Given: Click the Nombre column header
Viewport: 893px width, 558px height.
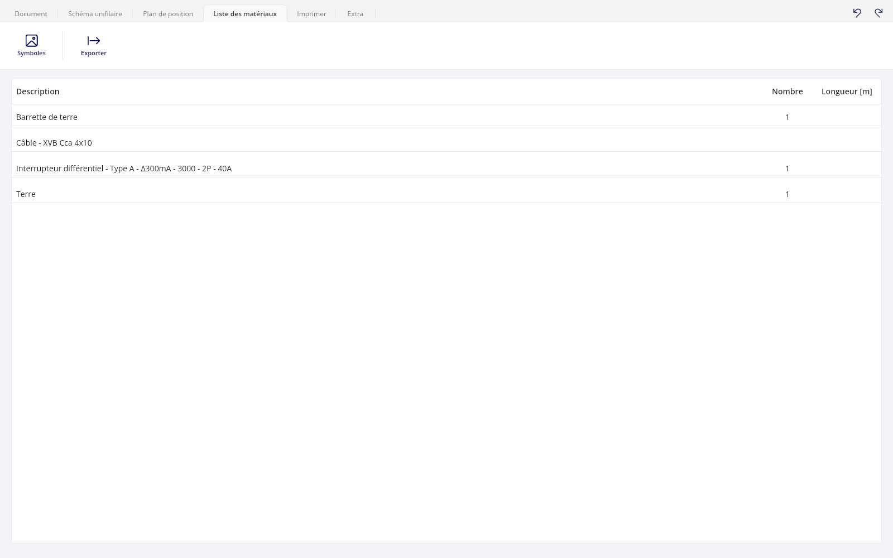Looking at the screenshot, I should [787, 92].
